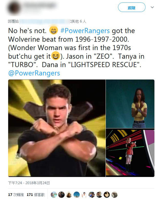Viewport: 164px width, 199px height.
Task: Open the large Jason crossed-arms image
Action: click(x=57, y=128)
